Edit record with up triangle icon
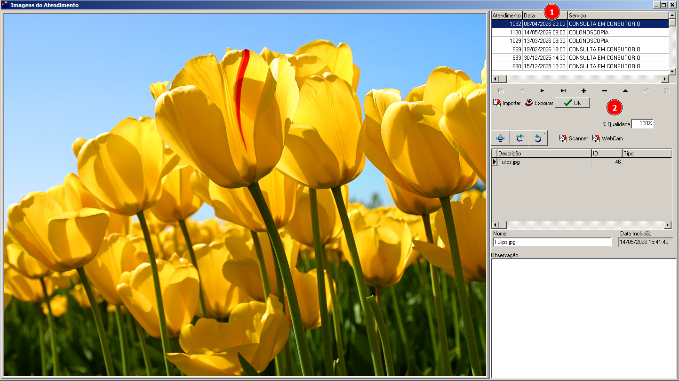The image size is (679, 381). pyautogui.click(x=625, y=90)
